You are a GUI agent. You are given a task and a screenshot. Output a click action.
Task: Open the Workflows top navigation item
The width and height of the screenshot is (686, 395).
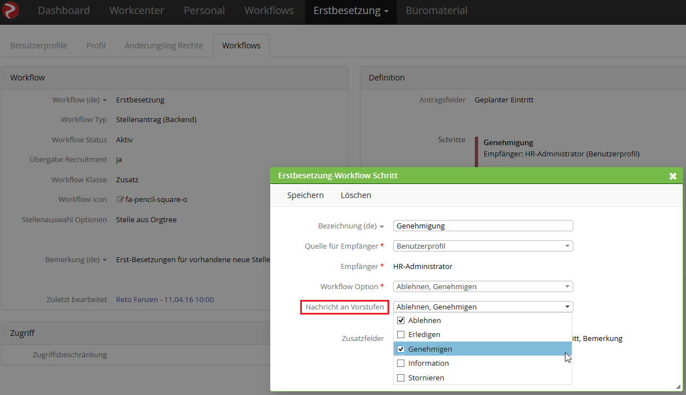click(269, 11)
